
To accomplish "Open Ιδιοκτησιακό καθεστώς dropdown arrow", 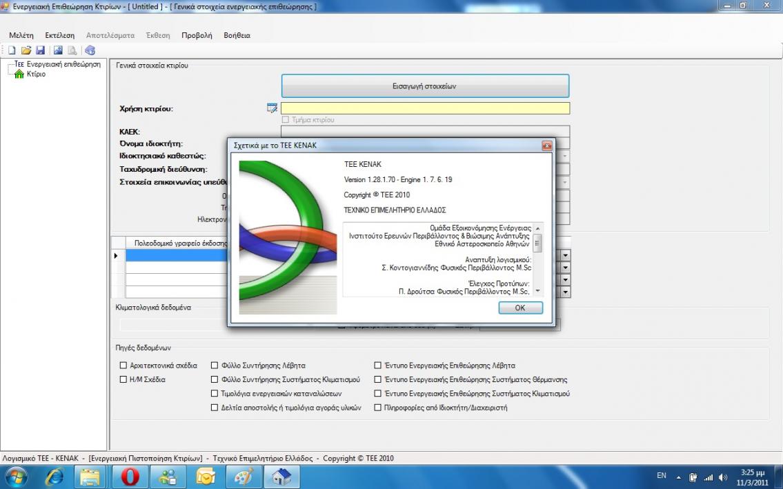I will coord(565,157).
